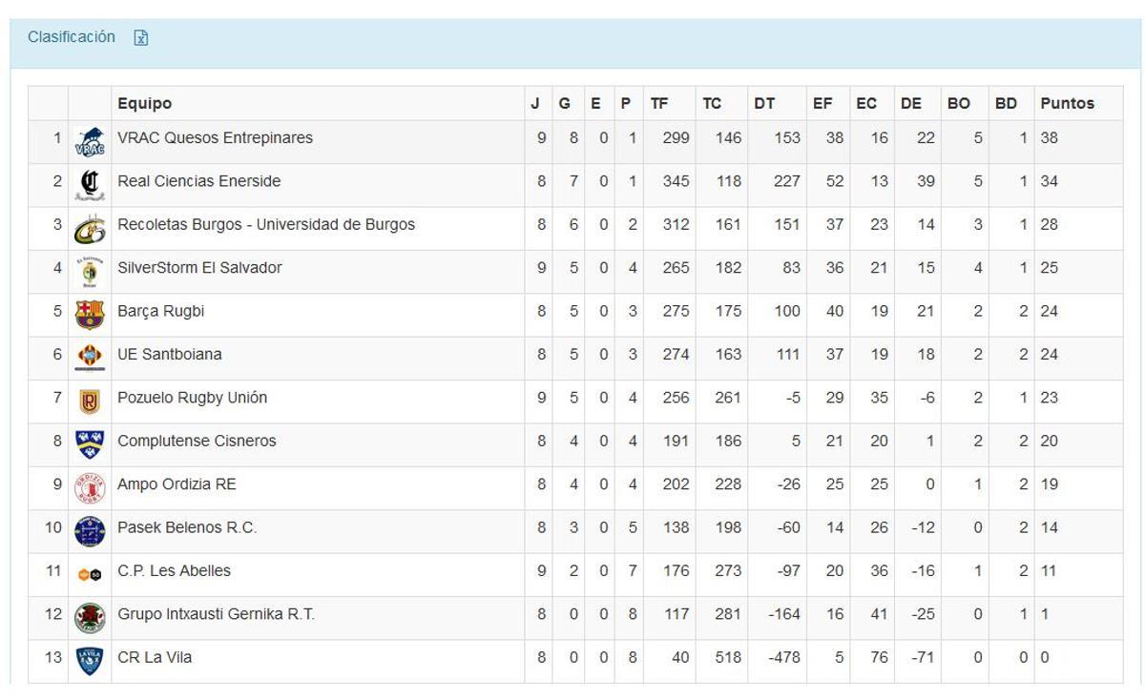This screenshot has height=700, width=1145.
Task: Select the row for Barça Rugbi
Action: [382, 311]
